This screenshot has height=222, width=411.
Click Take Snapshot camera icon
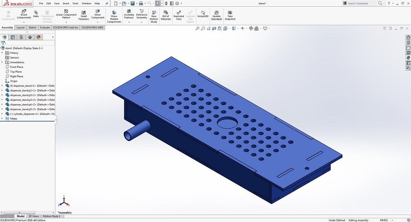tap(230, 16)
